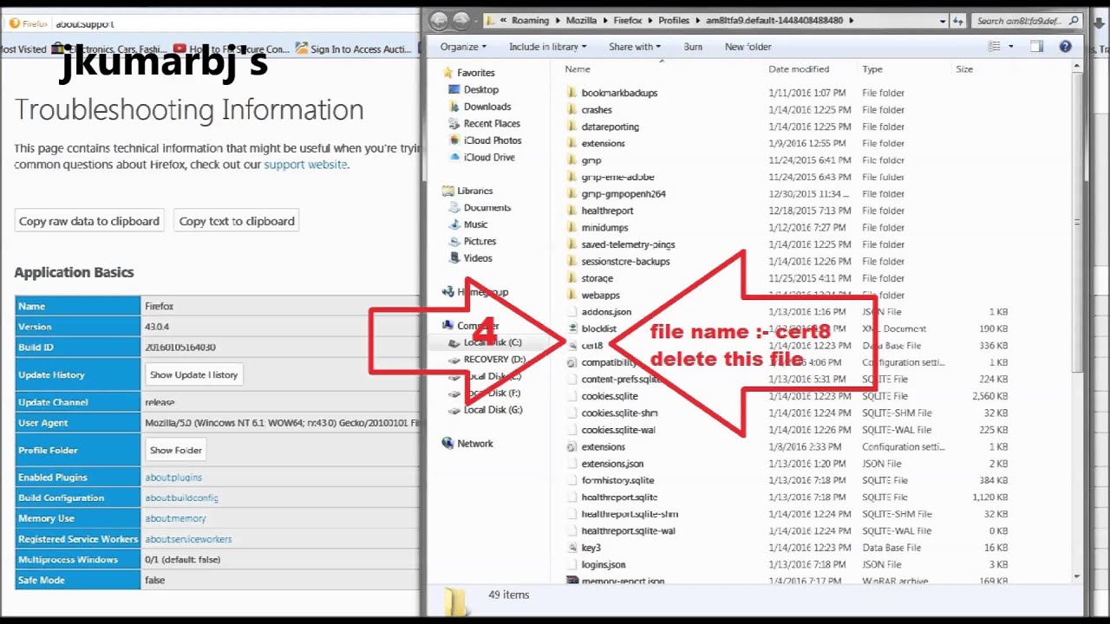
Task: Click Firefox in the address breadcrumb
Action: pyautogui.click(x=630, y=21)
